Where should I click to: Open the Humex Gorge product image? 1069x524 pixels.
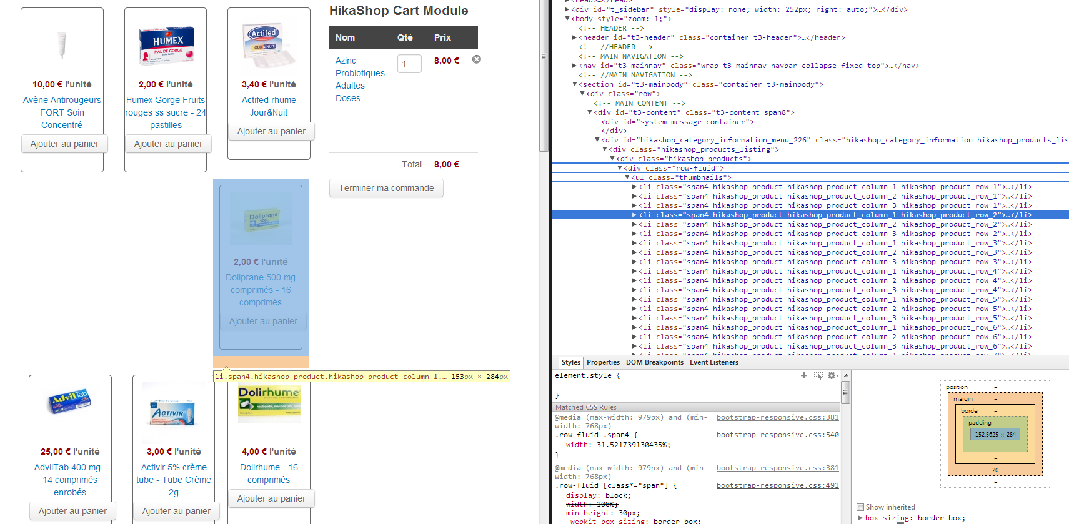tap(166, 45)
